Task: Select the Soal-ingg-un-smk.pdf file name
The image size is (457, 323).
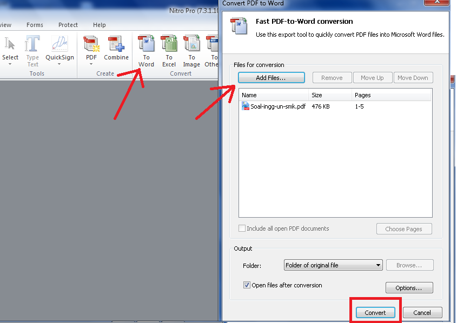Action: [278, 106]
